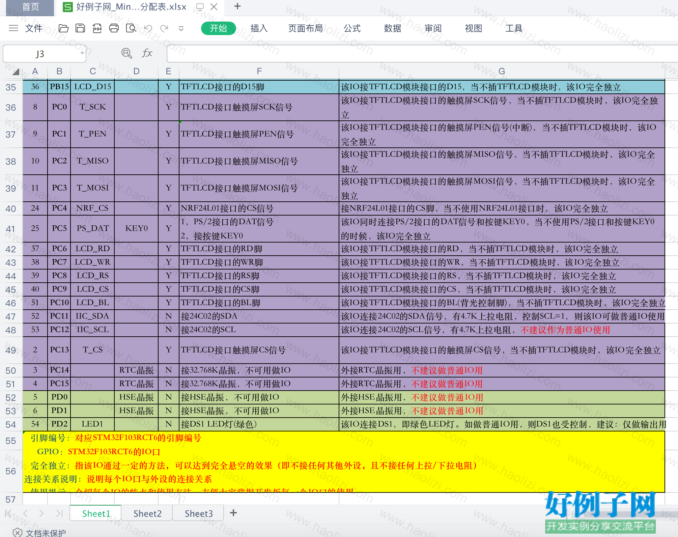Viewport: 678px width, 537px height.
Task: Click the save icon
Action: pyautogui.click(x=80, y=28)
